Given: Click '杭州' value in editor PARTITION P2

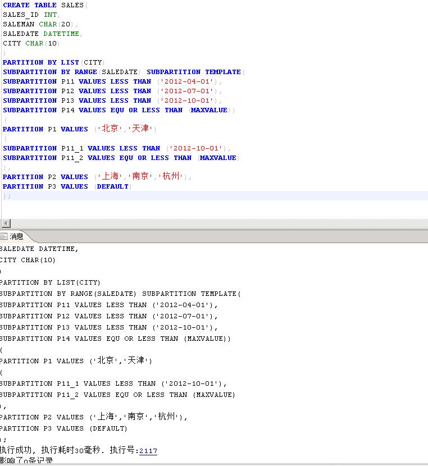Looking at the screenshot, I should [171, 176].
